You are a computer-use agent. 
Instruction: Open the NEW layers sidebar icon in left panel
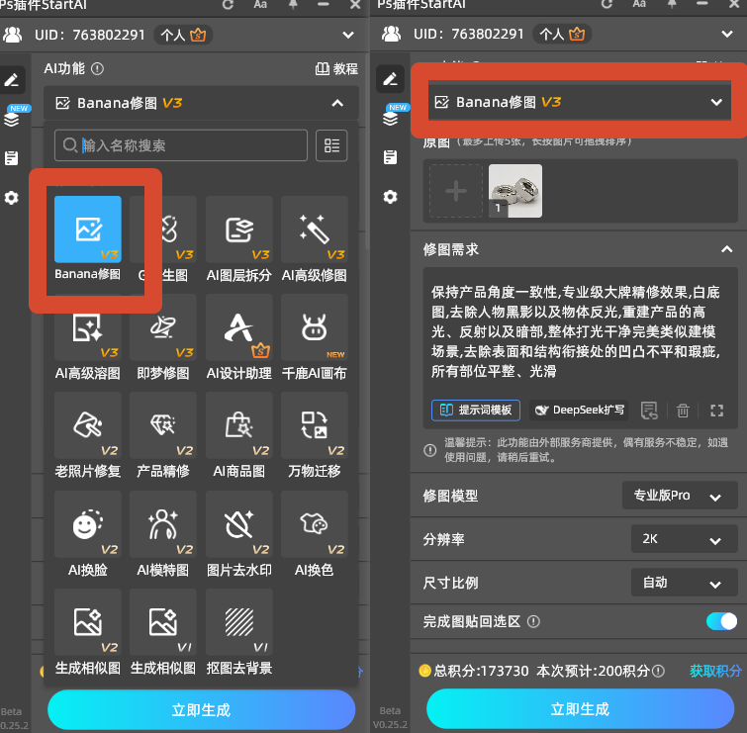pos(12,118)
